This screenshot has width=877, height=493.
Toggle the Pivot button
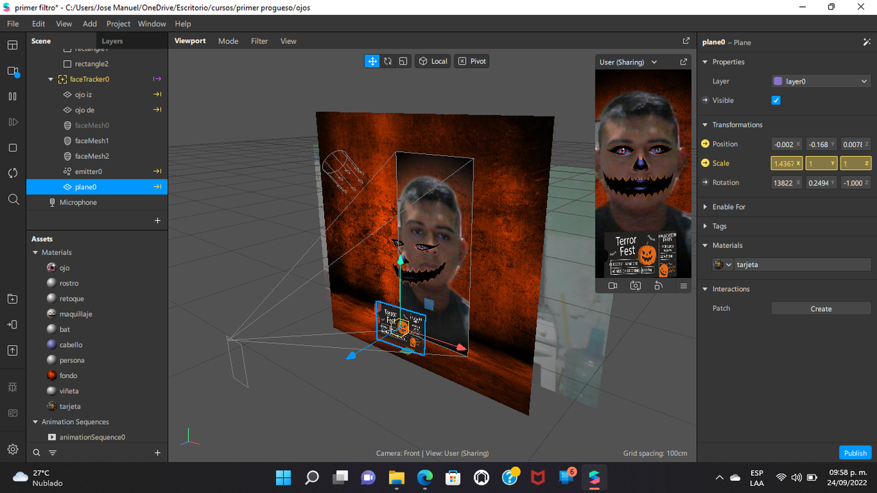click(471, 61)
